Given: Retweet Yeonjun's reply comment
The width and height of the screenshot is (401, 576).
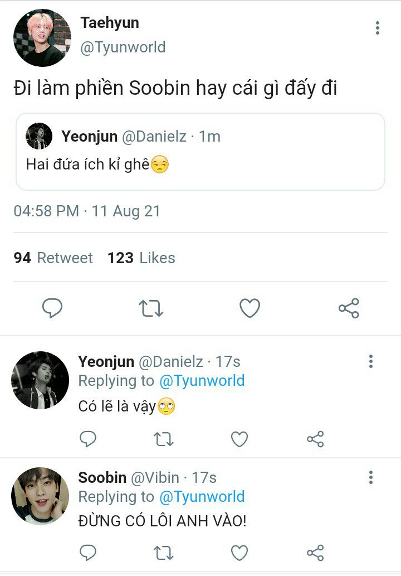Looking at the screenshot, I should [x=163, y=439].
